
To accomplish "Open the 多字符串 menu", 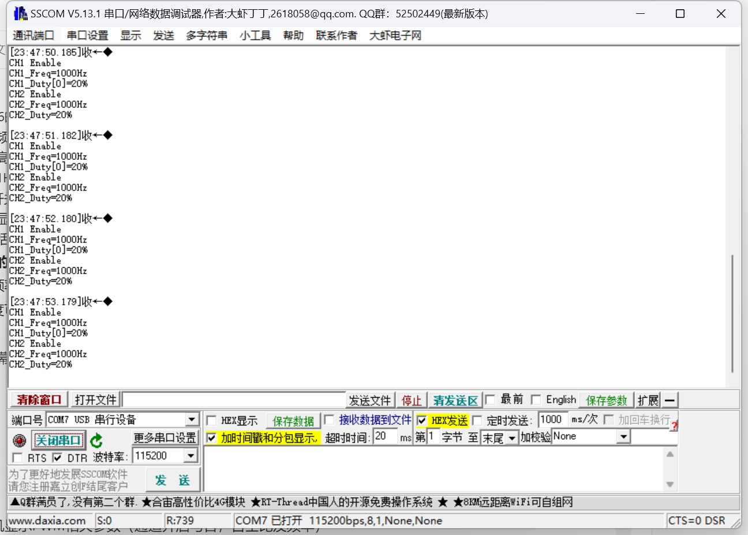I will [207, 35].
